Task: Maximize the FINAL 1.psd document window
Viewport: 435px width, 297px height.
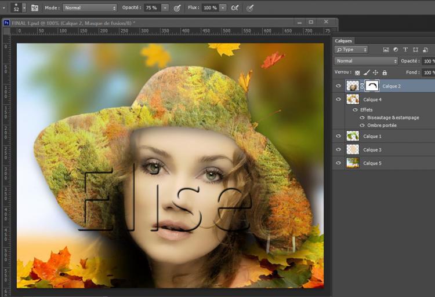Action: coord(311,22)
